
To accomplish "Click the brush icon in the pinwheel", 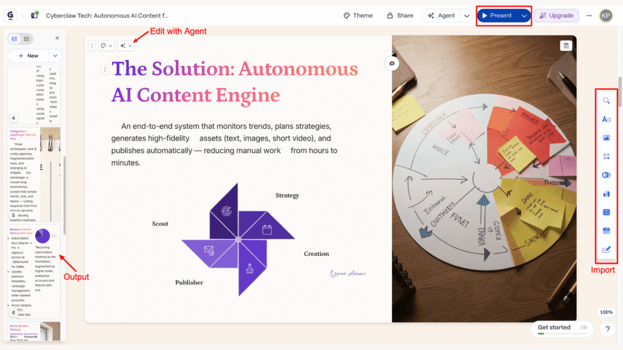I will (x=249, y=269).
